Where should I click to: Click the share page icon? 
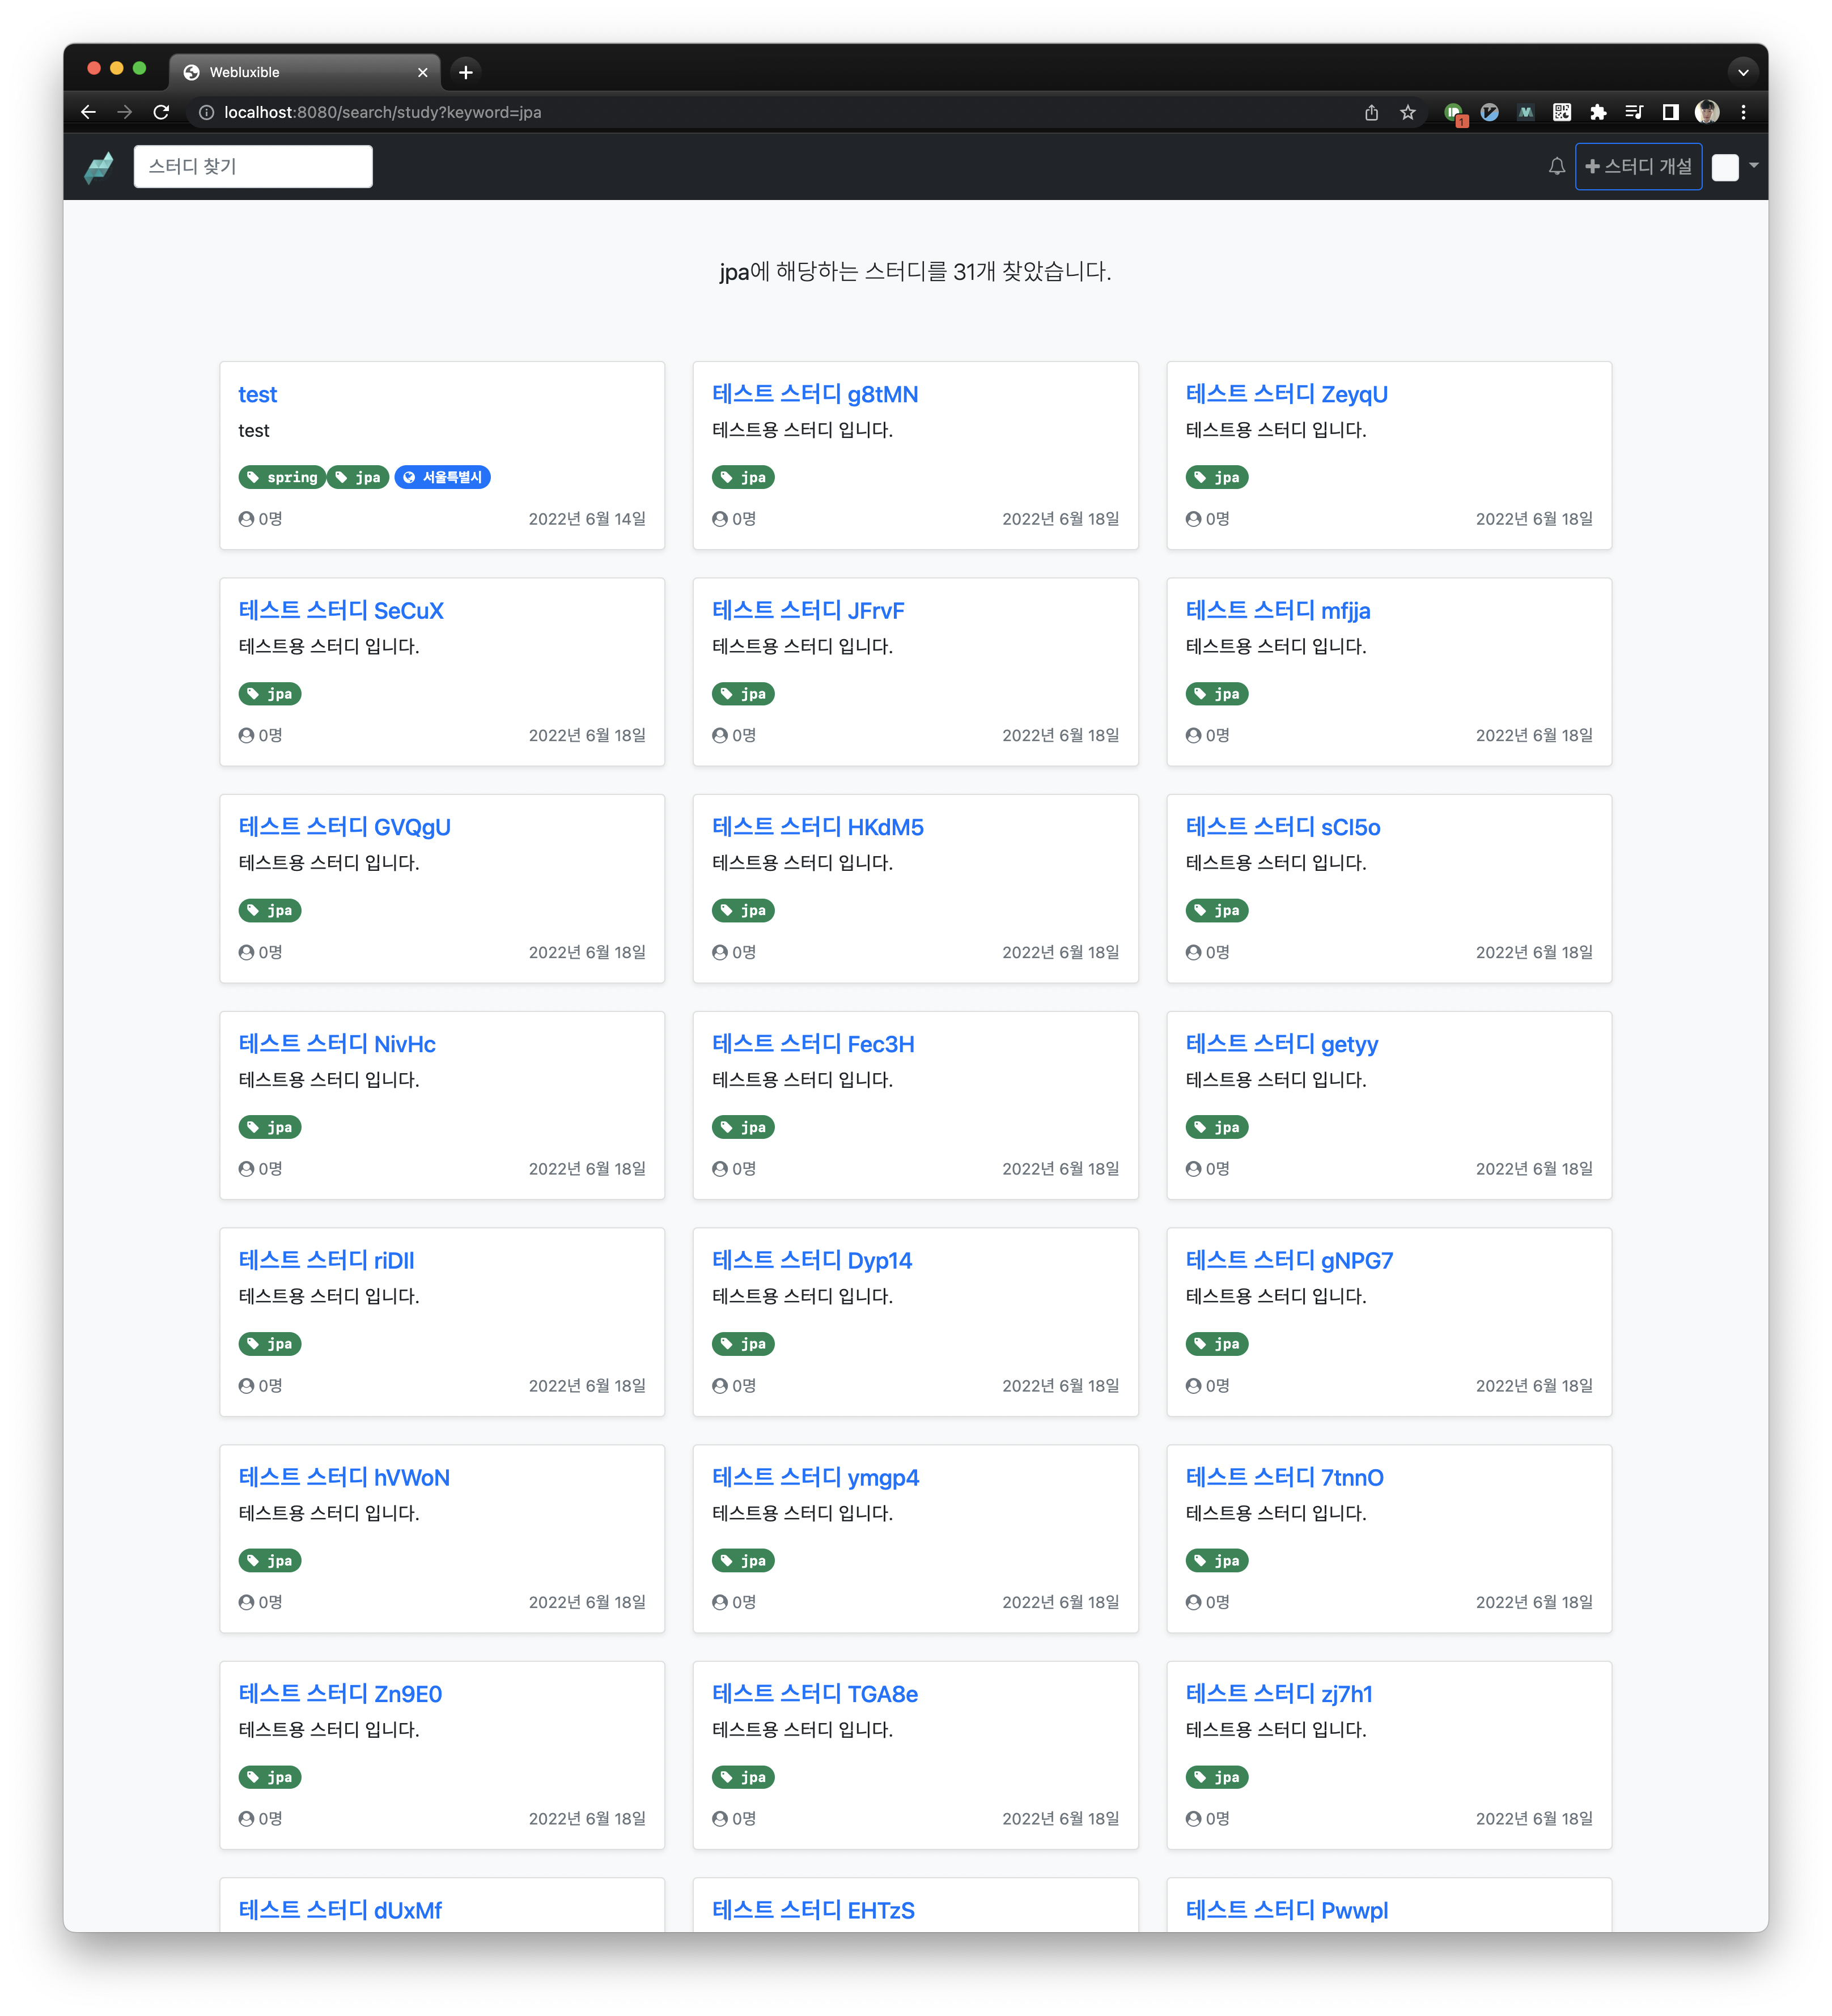(1372, 113)
